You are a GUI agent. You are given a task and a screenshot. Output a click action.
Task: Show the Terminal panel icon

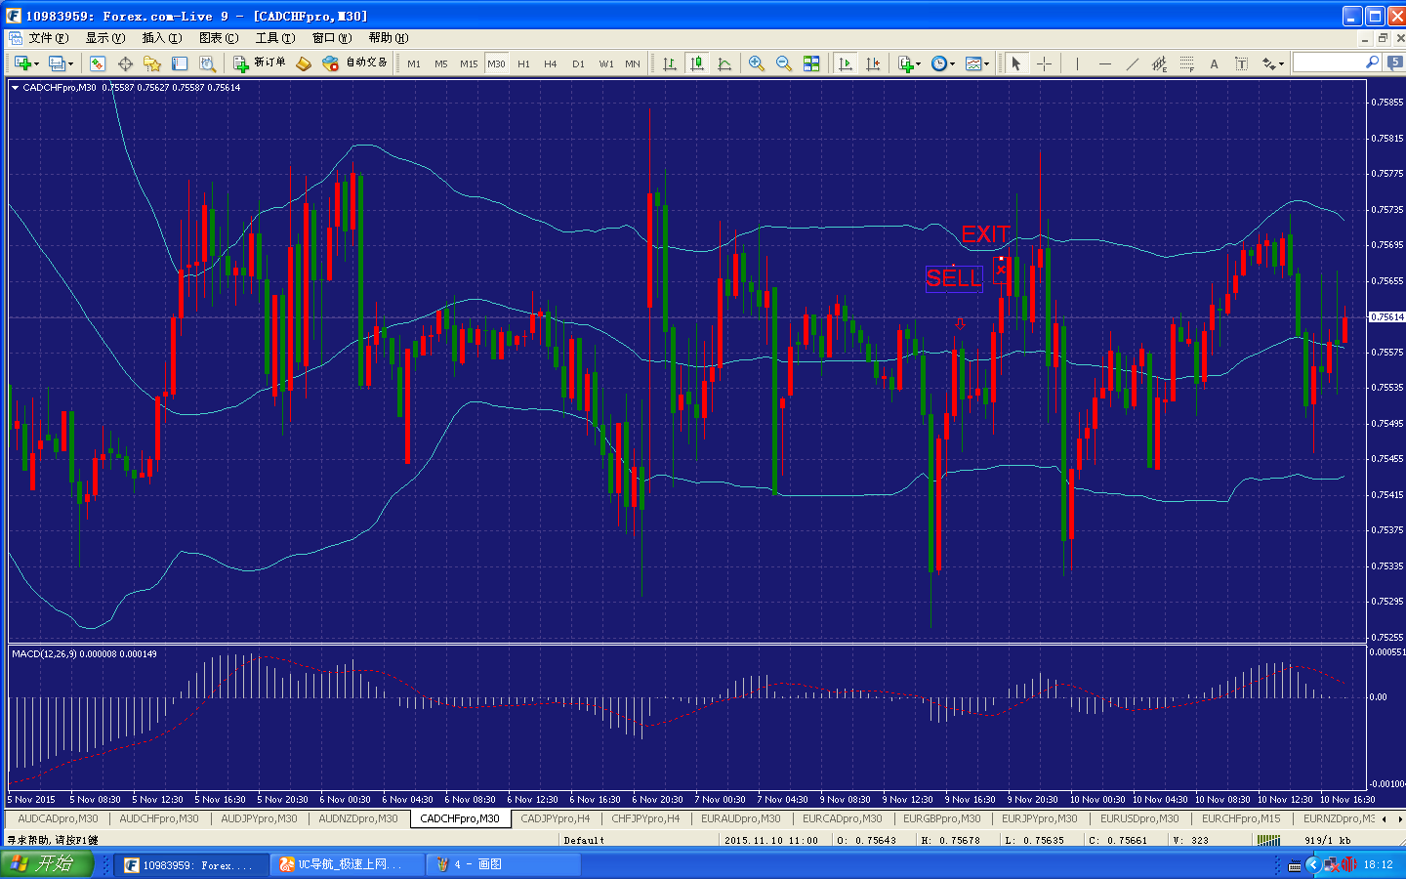180,63
